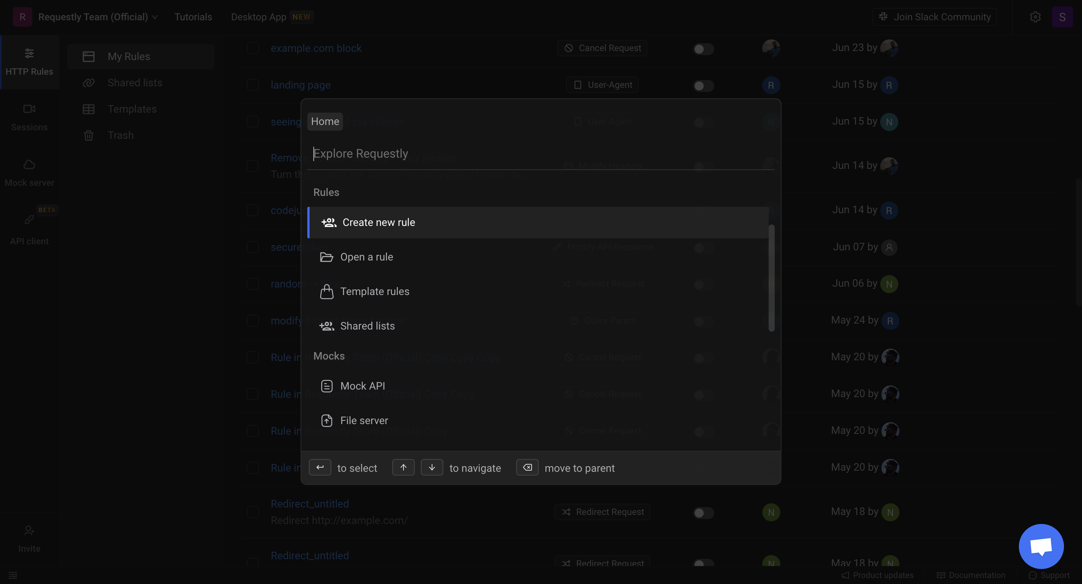Viewport: 1082px width, 584px height.
Task: Open Mock API from command palette
Action: pyautogui.click(x=538, y=385)
